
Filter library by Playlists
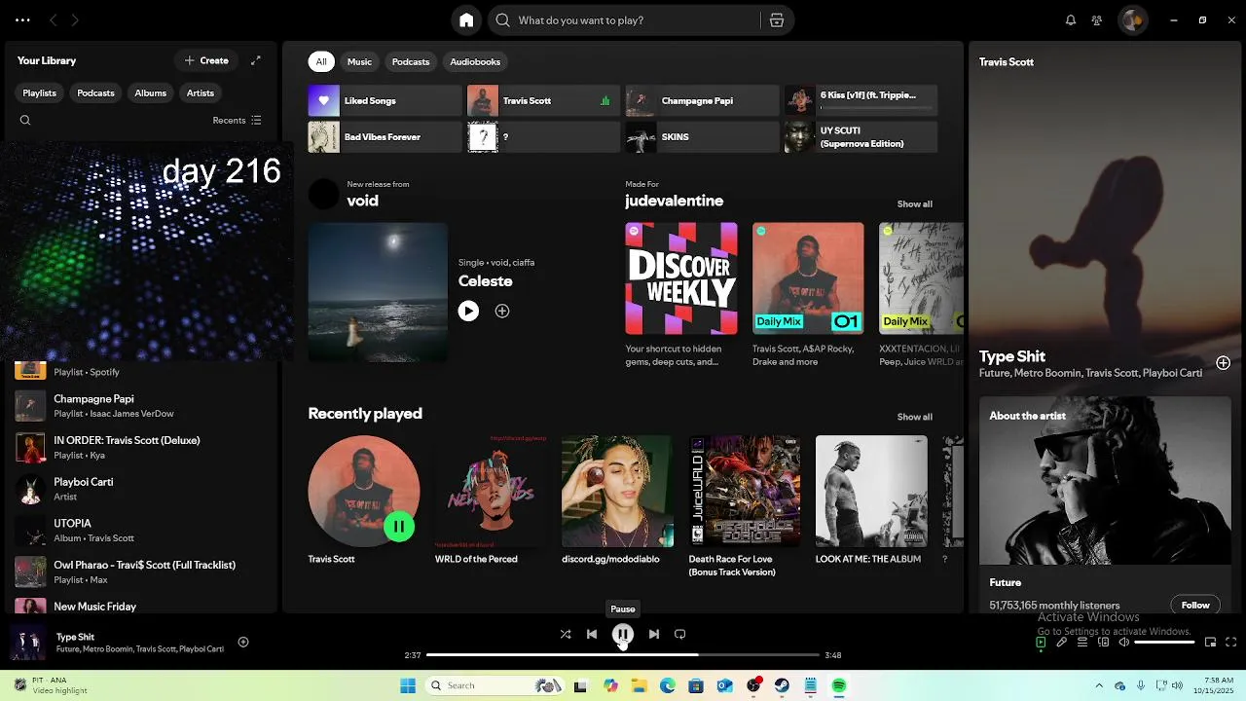[x=39, y=93]
